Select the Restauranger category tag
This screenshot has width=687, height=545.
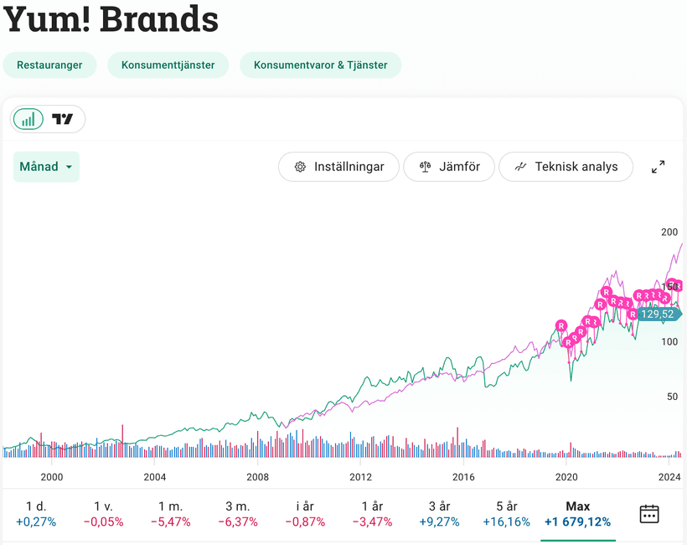pos(49,65)
